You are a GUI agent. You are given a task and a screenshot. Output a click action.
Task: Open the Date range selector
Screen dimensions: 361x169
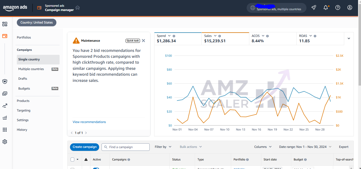(x=305, y=147)
